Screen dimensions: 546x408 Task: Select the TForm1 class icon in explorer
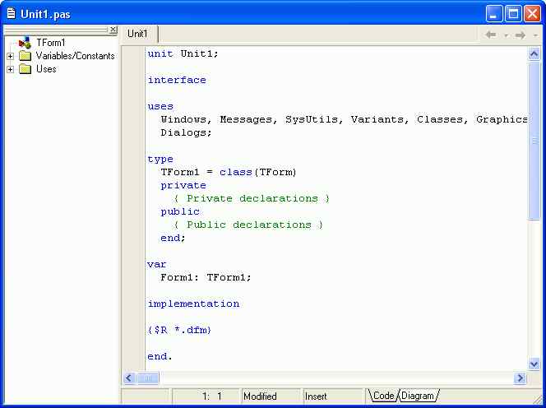25,43
